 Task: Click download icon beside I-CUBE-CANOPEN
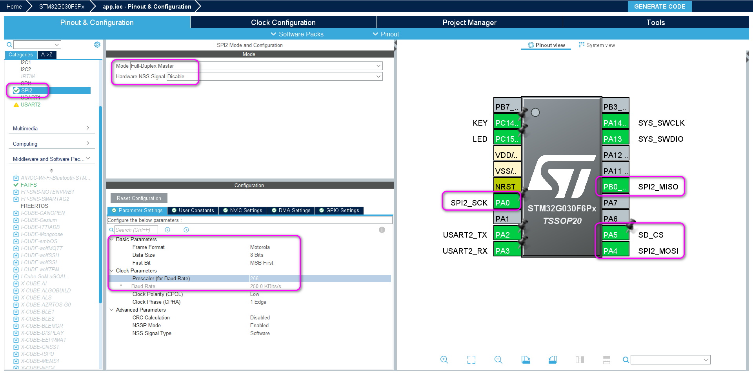point(16,213)
